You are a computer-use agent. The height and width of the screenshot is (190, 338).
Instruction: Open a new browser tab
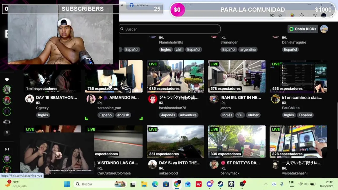point(190,5)
